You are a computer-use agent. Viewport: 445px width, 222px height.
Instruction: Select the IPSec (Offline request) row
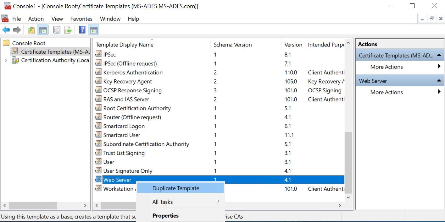pyautogui.click(x=220, y=63)
